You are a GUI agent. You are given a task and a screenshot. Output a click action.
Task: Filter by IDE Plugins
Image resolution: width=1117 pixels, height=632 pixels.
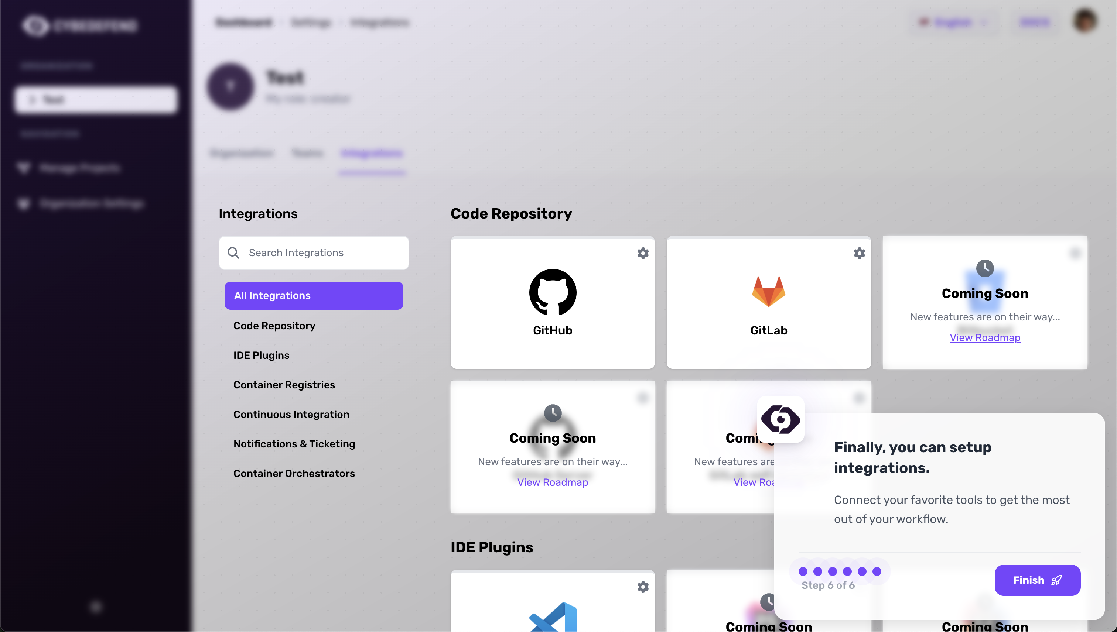pyautogui.click(x=261, y=355)
